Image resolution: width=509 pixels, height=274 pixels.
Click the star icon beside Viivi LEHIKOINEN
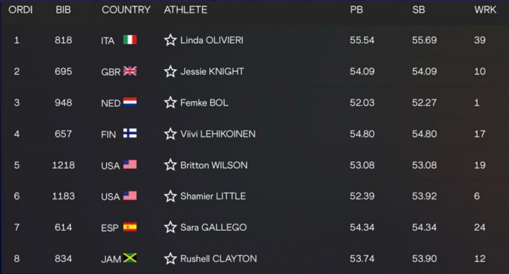170,133
